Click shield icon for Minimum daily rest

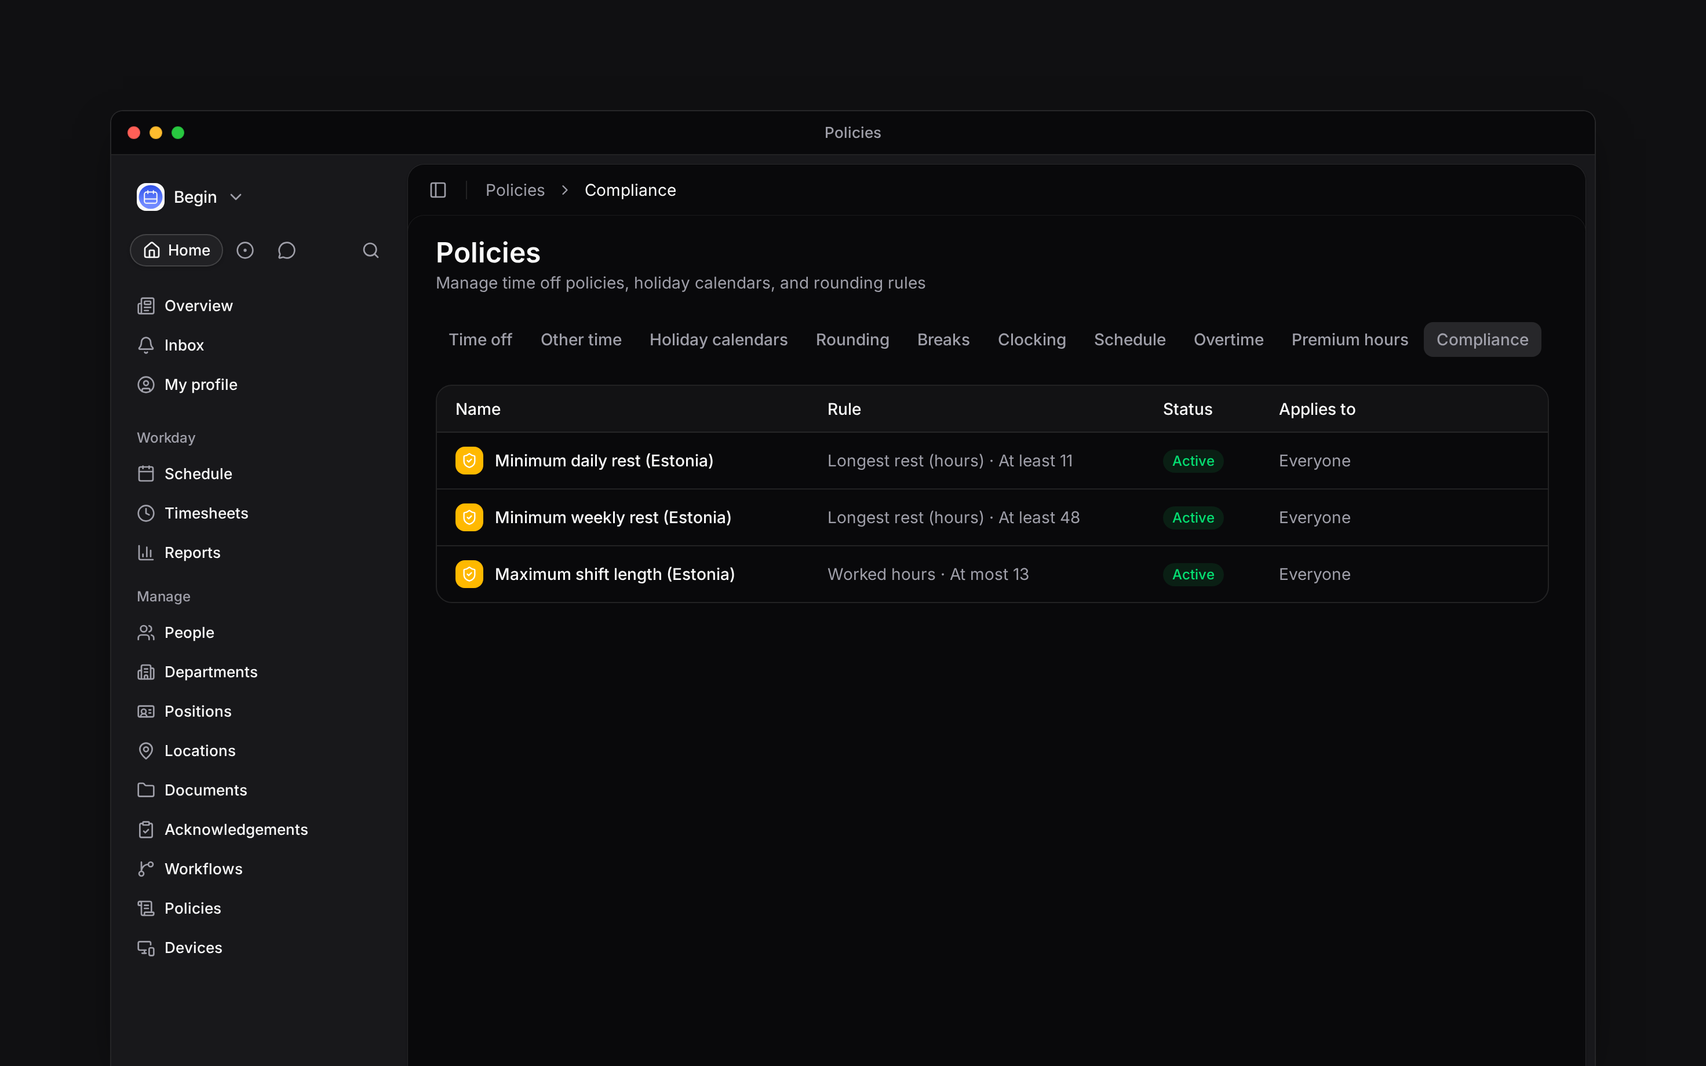click(469, 461)
